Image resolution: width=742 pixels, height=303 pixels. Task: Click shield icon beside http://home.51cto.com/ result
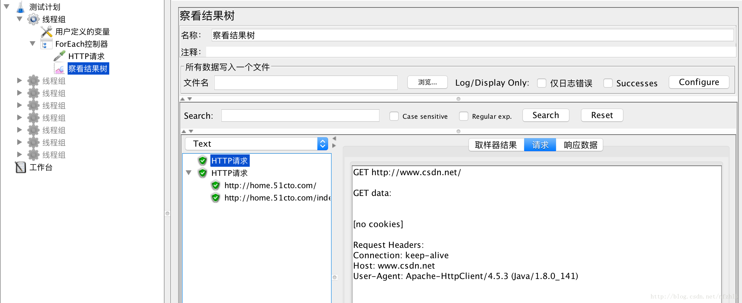point(216,185)
